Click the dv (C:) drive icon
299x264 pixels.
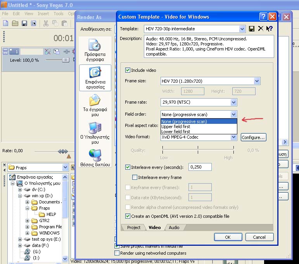[27, 189]
